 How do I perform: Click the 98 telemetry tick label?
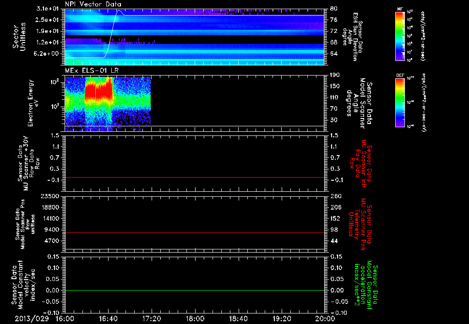(x=334, y=230)
